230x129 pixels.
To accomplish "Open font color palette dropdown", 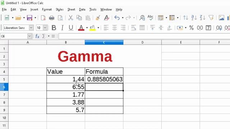I will (x=87, y=28).
